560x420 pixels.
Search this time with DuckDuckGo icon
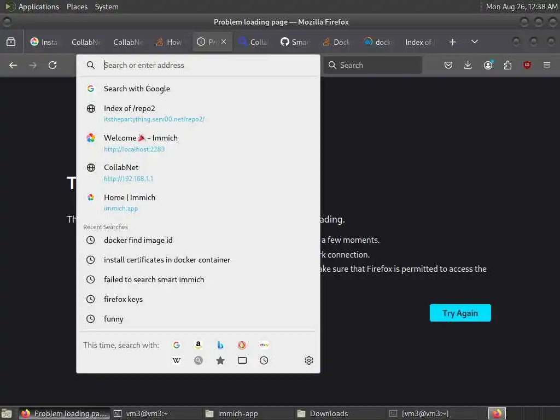242,345
